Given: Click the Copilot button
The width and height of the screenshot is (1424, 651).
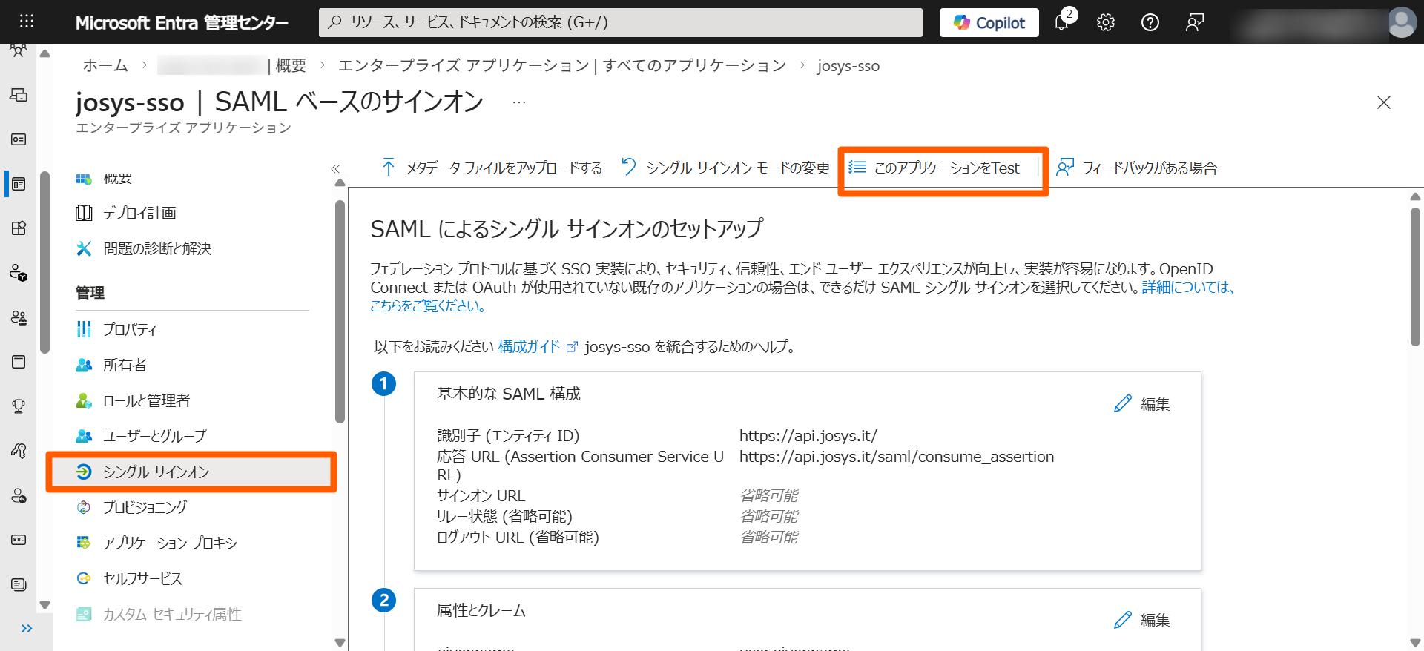Looking at the screenshot, I should (x=989, y=22).
